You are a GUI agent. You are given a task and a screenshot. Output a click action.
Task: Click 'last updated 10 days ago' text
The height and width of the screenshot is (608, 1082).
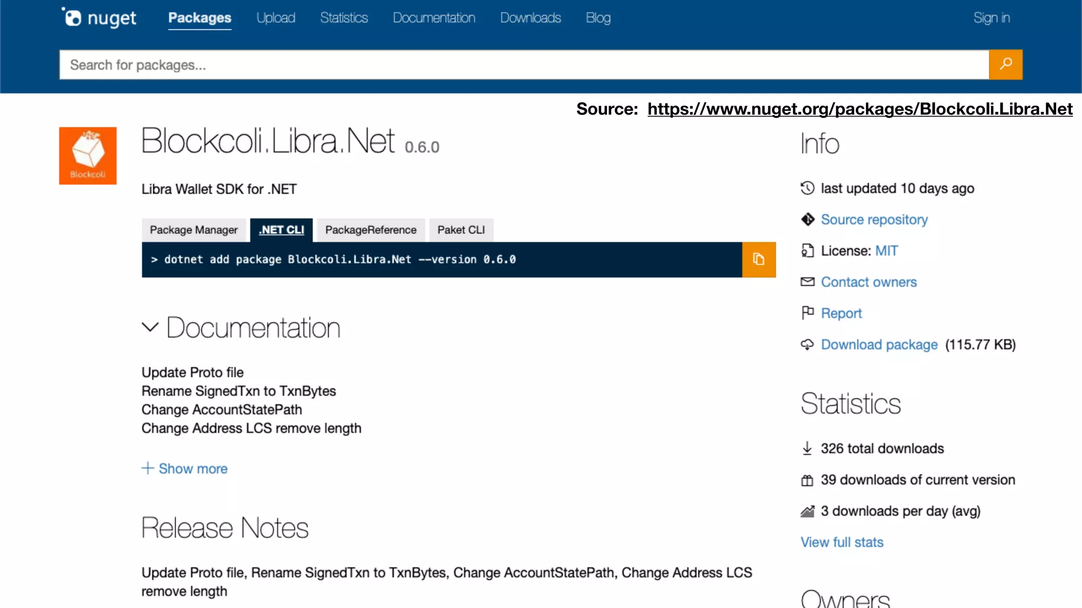click(x=897, y=188)
